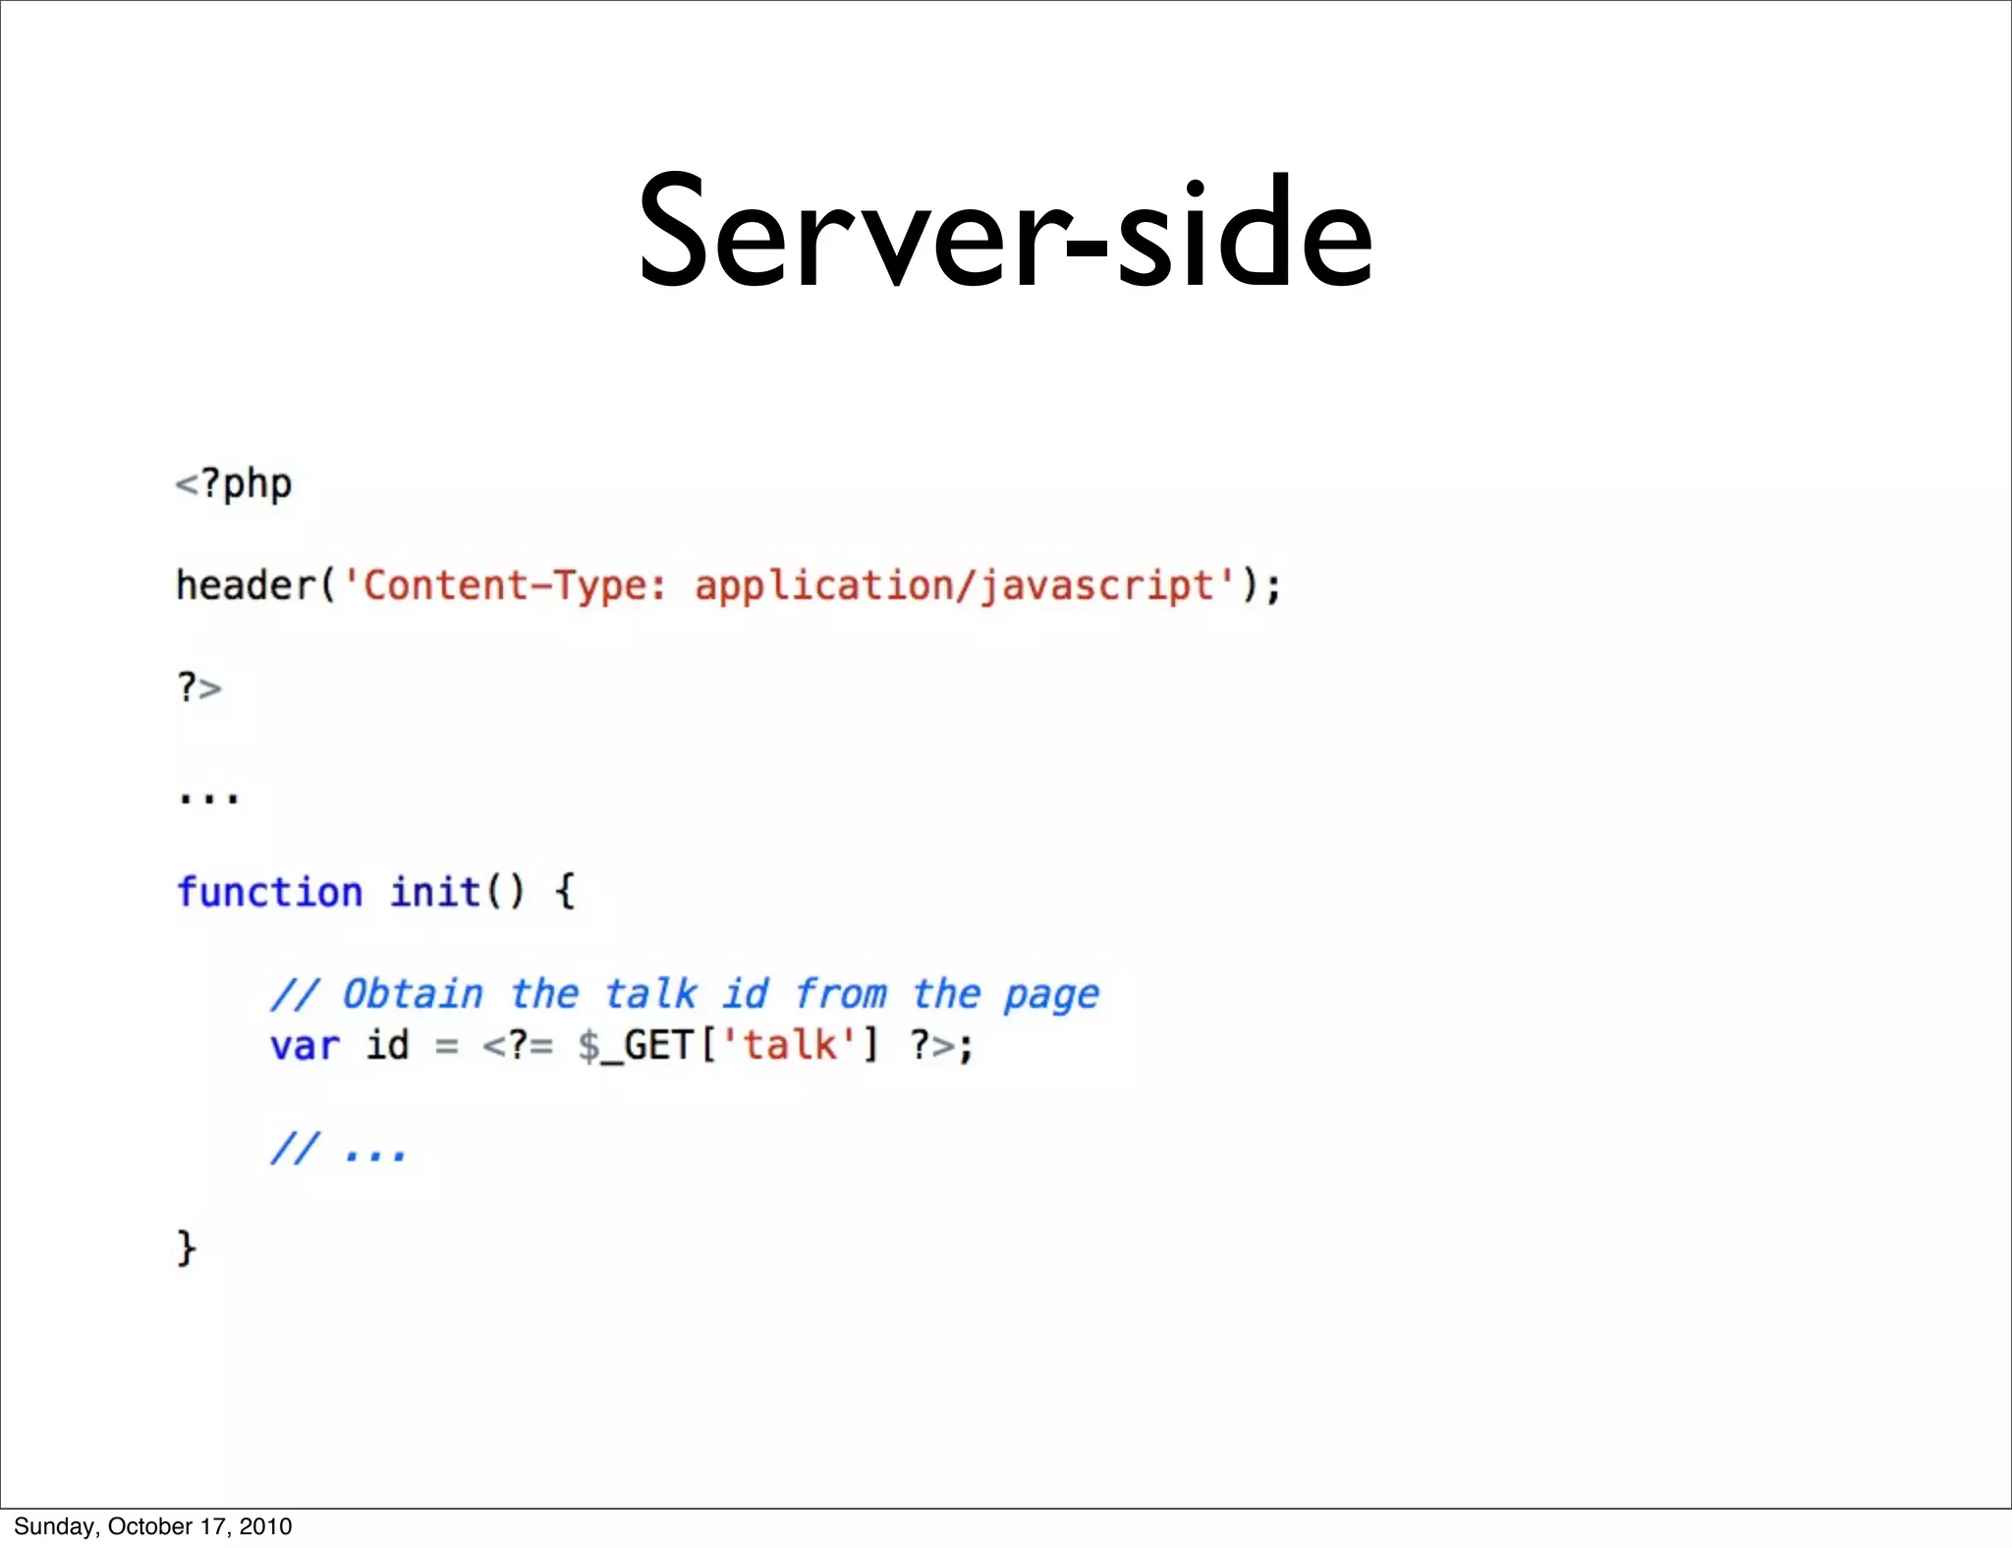Click the closing curly brace
This screenshot has height=1548, width=2012.
[187, 1248]
